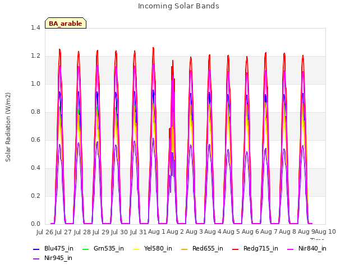Click the 1.2 y-axis tick label
The height and width of the screenshot is (269, 359).
click(x=35, y=56)
